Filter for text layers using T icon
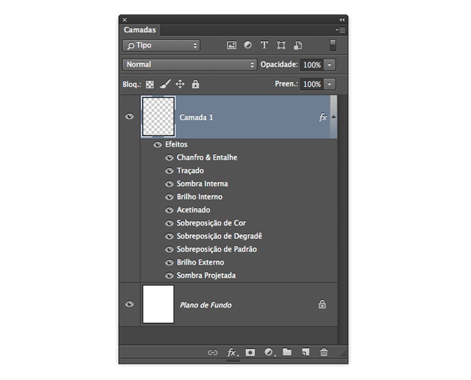This screenshot has height=380, width=471. (264, 45)
